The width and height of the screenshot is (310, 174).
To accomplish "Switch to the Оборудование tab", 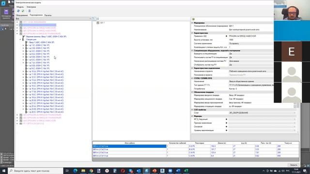I will (x=22, y=15).
